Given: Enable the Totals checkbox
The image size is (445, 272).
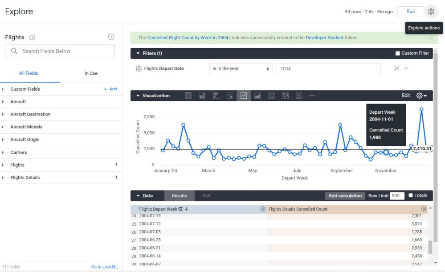Looking at the screenshot, I should 410,195.
